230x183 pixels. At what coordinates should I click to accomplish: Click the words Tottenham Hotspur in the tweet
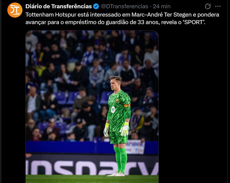coord(51,15)
